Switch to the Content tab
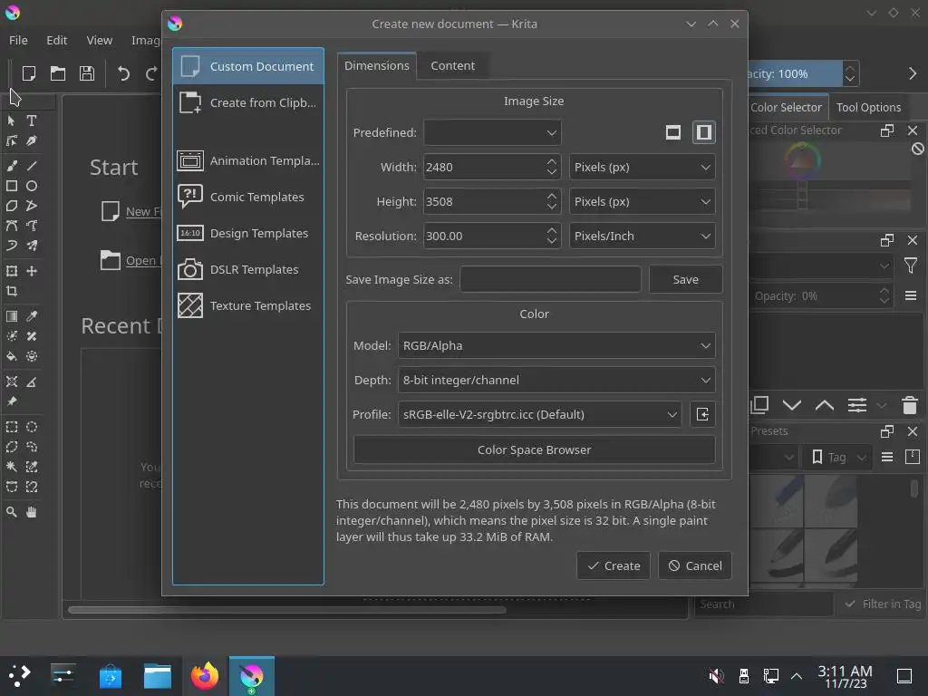Screen dimensions: 928x696 453,65
